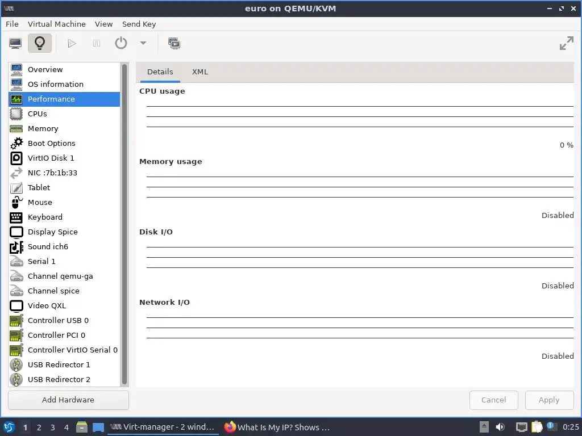This screenshot has width=582, height=436.
Task: Open the system start menu icon
Action: pos(9,427)
